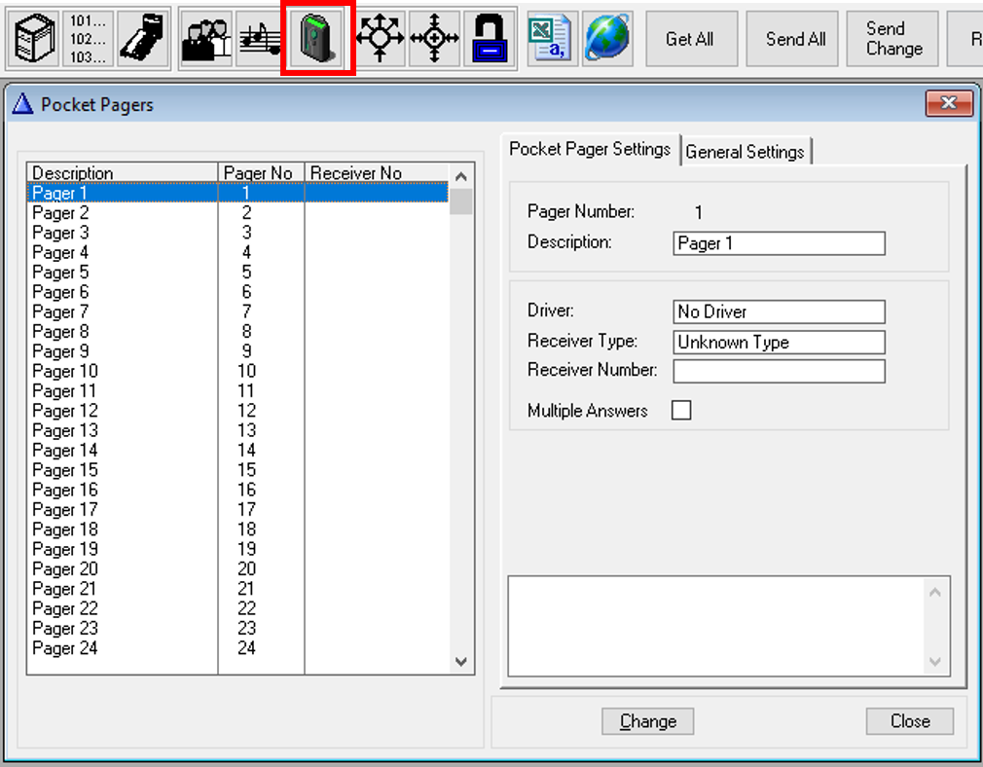Select the Pager 20 row
The image size is (983, 767).
point(238,568)
